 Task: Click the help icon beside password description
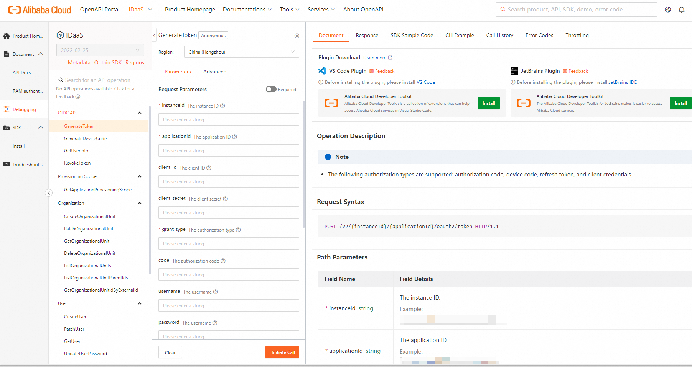coord(215,323)
